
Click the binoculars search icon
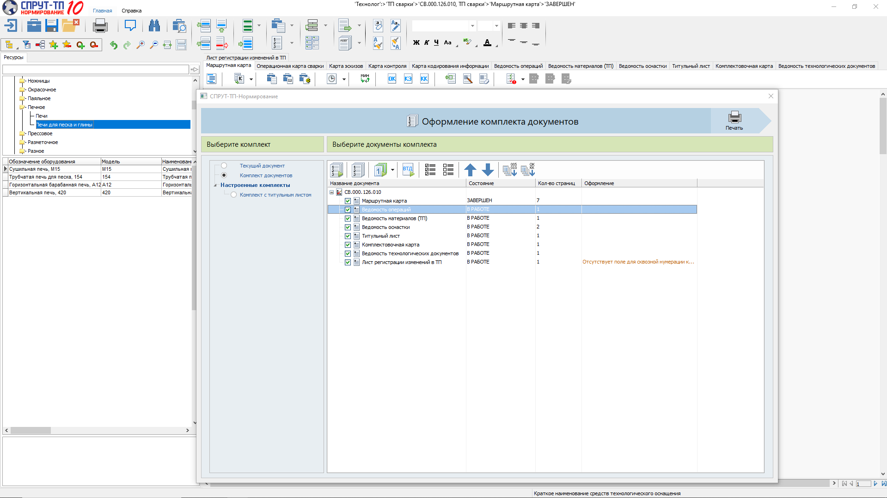pyautogui.click(x=154, y=26)
